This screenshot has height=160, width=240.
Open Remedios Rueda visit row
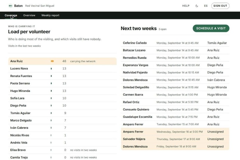point(175,58)
